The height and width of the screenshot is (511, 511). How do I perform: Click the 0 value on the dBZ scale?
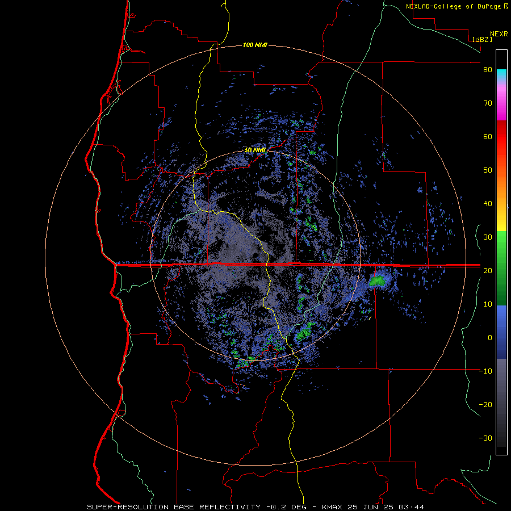489,338
